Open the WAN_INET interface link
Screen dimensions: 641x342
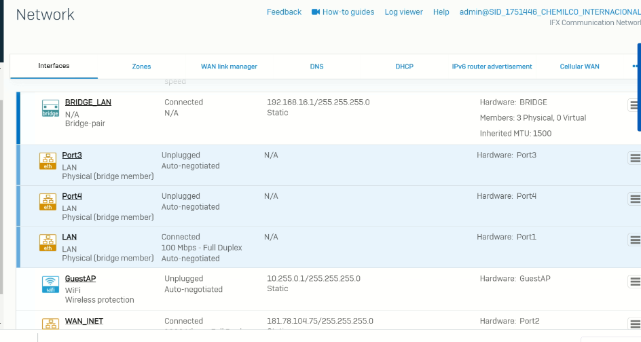[x=84, y=321]
